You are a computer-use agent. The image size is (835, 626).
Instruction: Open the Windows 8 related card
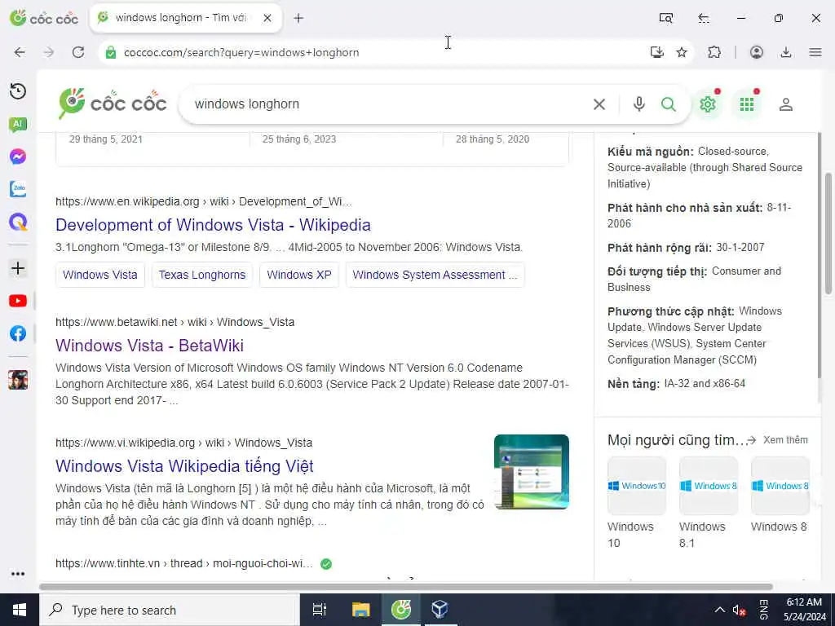click(780, 495)
